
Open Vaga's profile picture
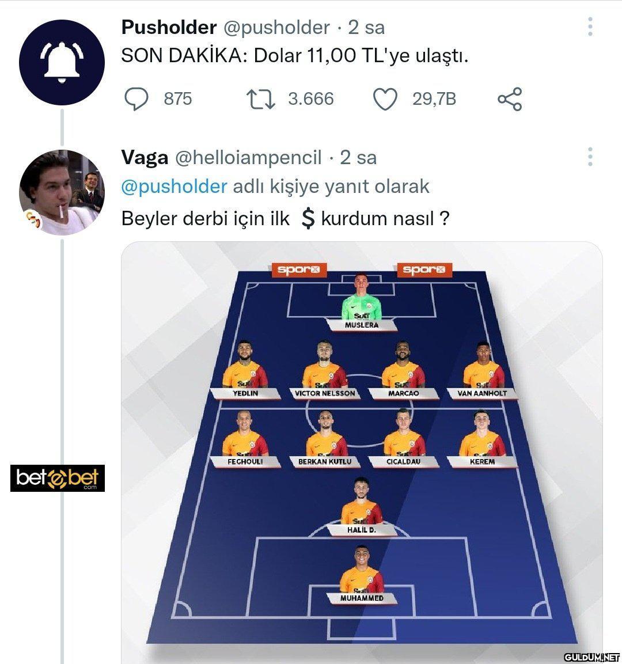pyautogui.click(x=62, y=192)
